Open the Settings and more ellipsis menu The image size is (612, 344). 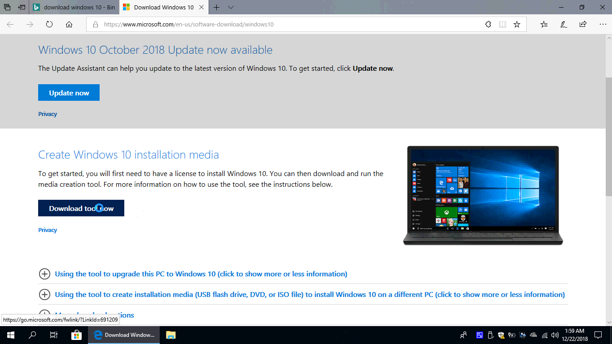[602, 25]
